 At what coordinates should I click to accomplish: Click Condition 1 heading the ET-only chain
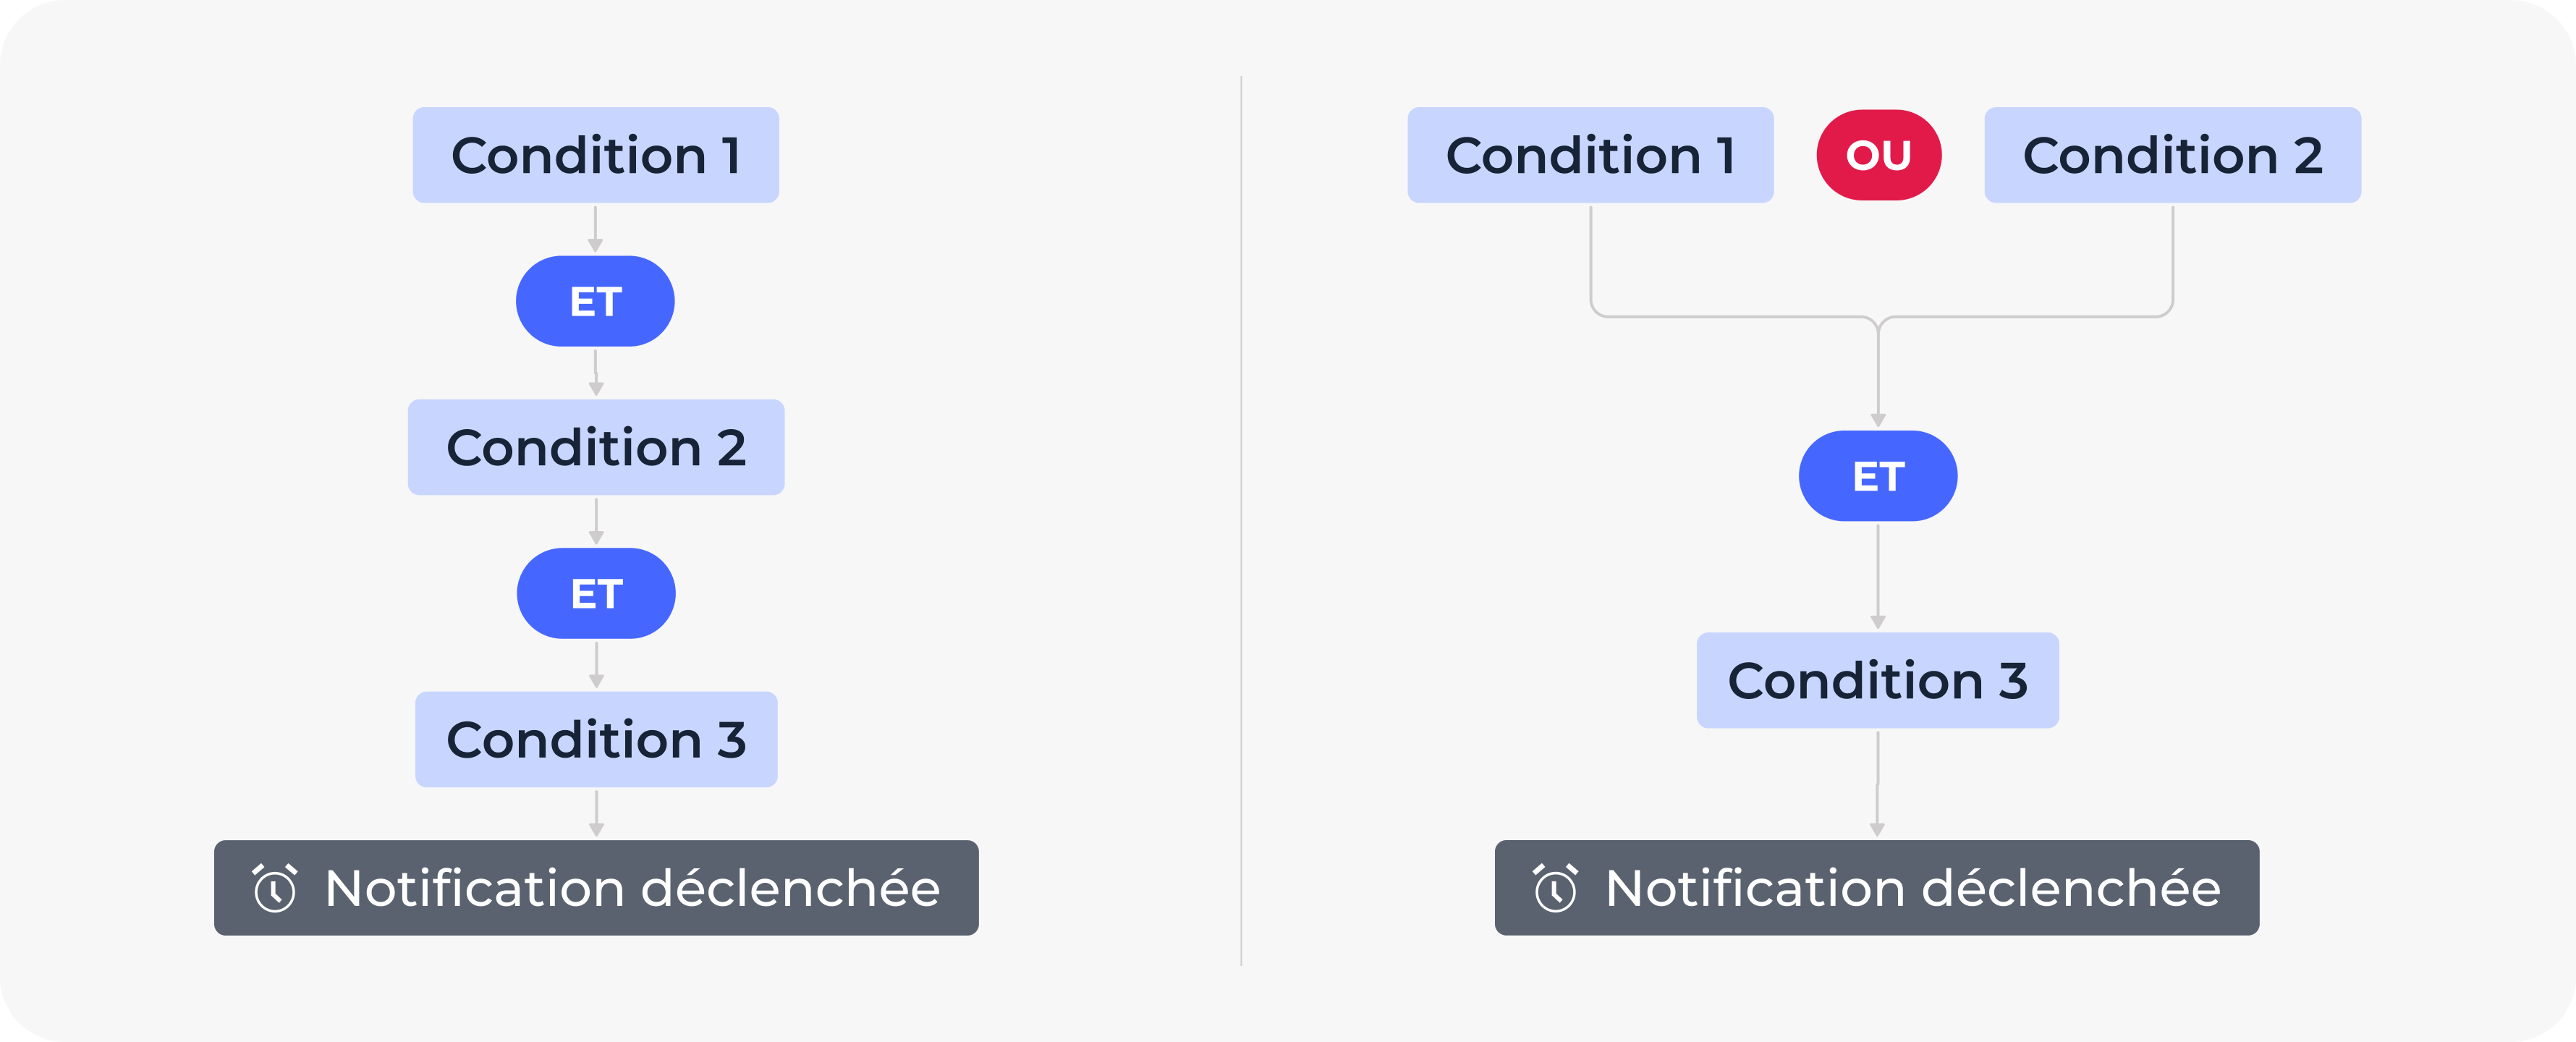coord(595,155)
